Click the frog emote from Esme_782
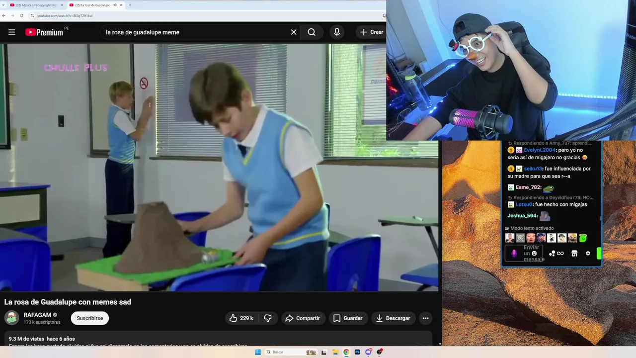 [548, 188]
